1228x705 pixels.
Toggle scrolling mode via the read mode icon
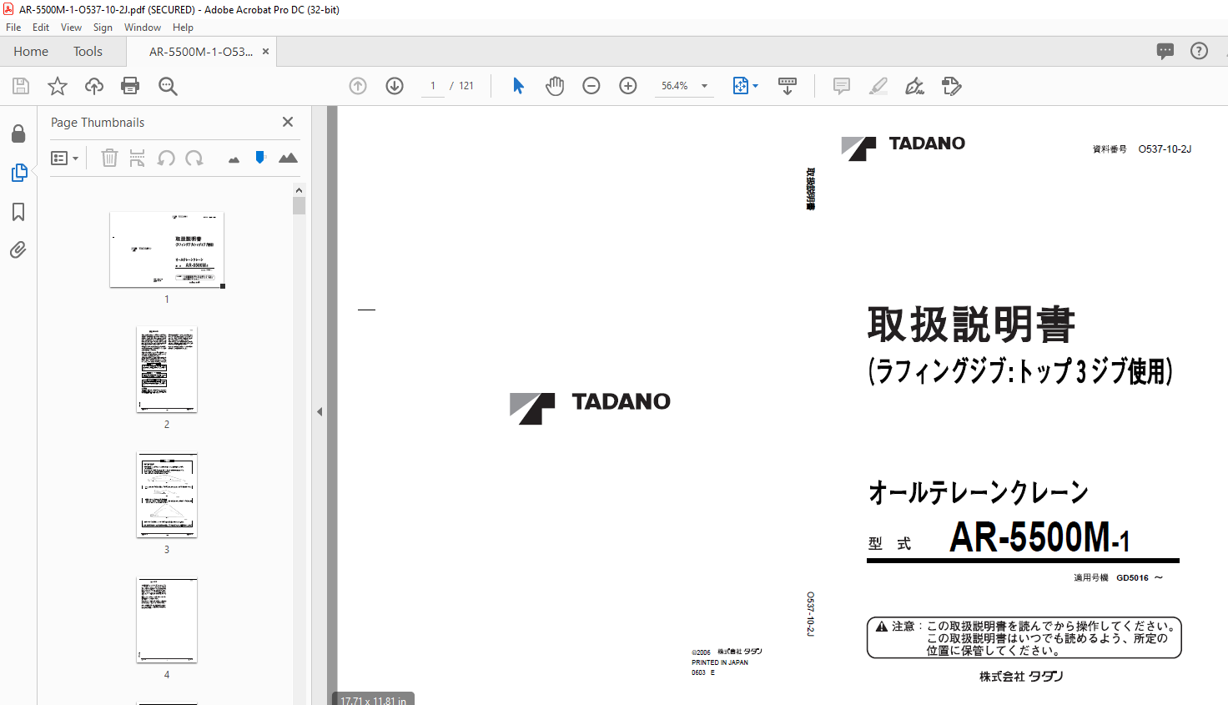click(x=787, y=86)
